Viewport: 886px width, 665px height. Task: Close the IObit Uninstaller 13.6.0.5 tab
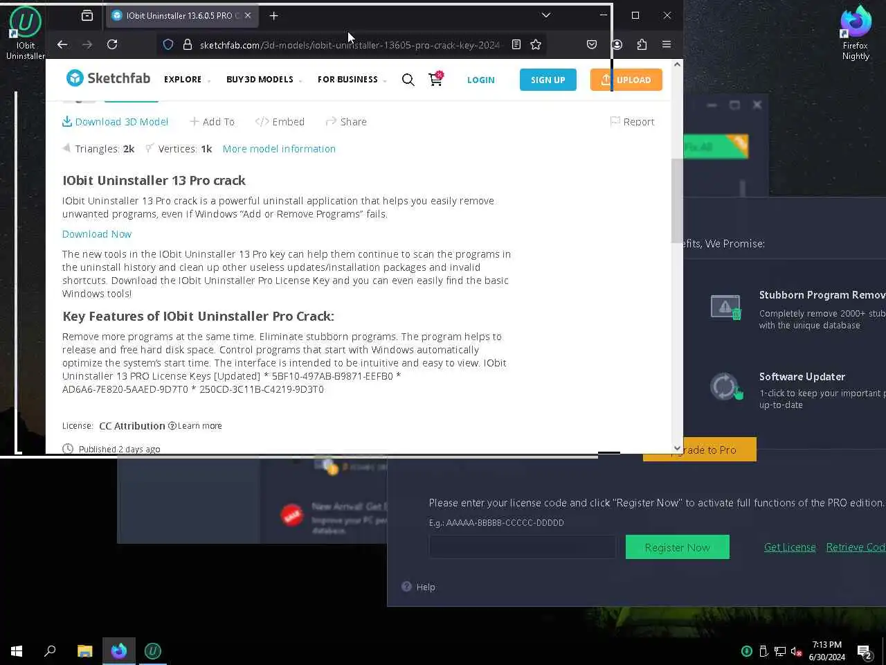248,15
